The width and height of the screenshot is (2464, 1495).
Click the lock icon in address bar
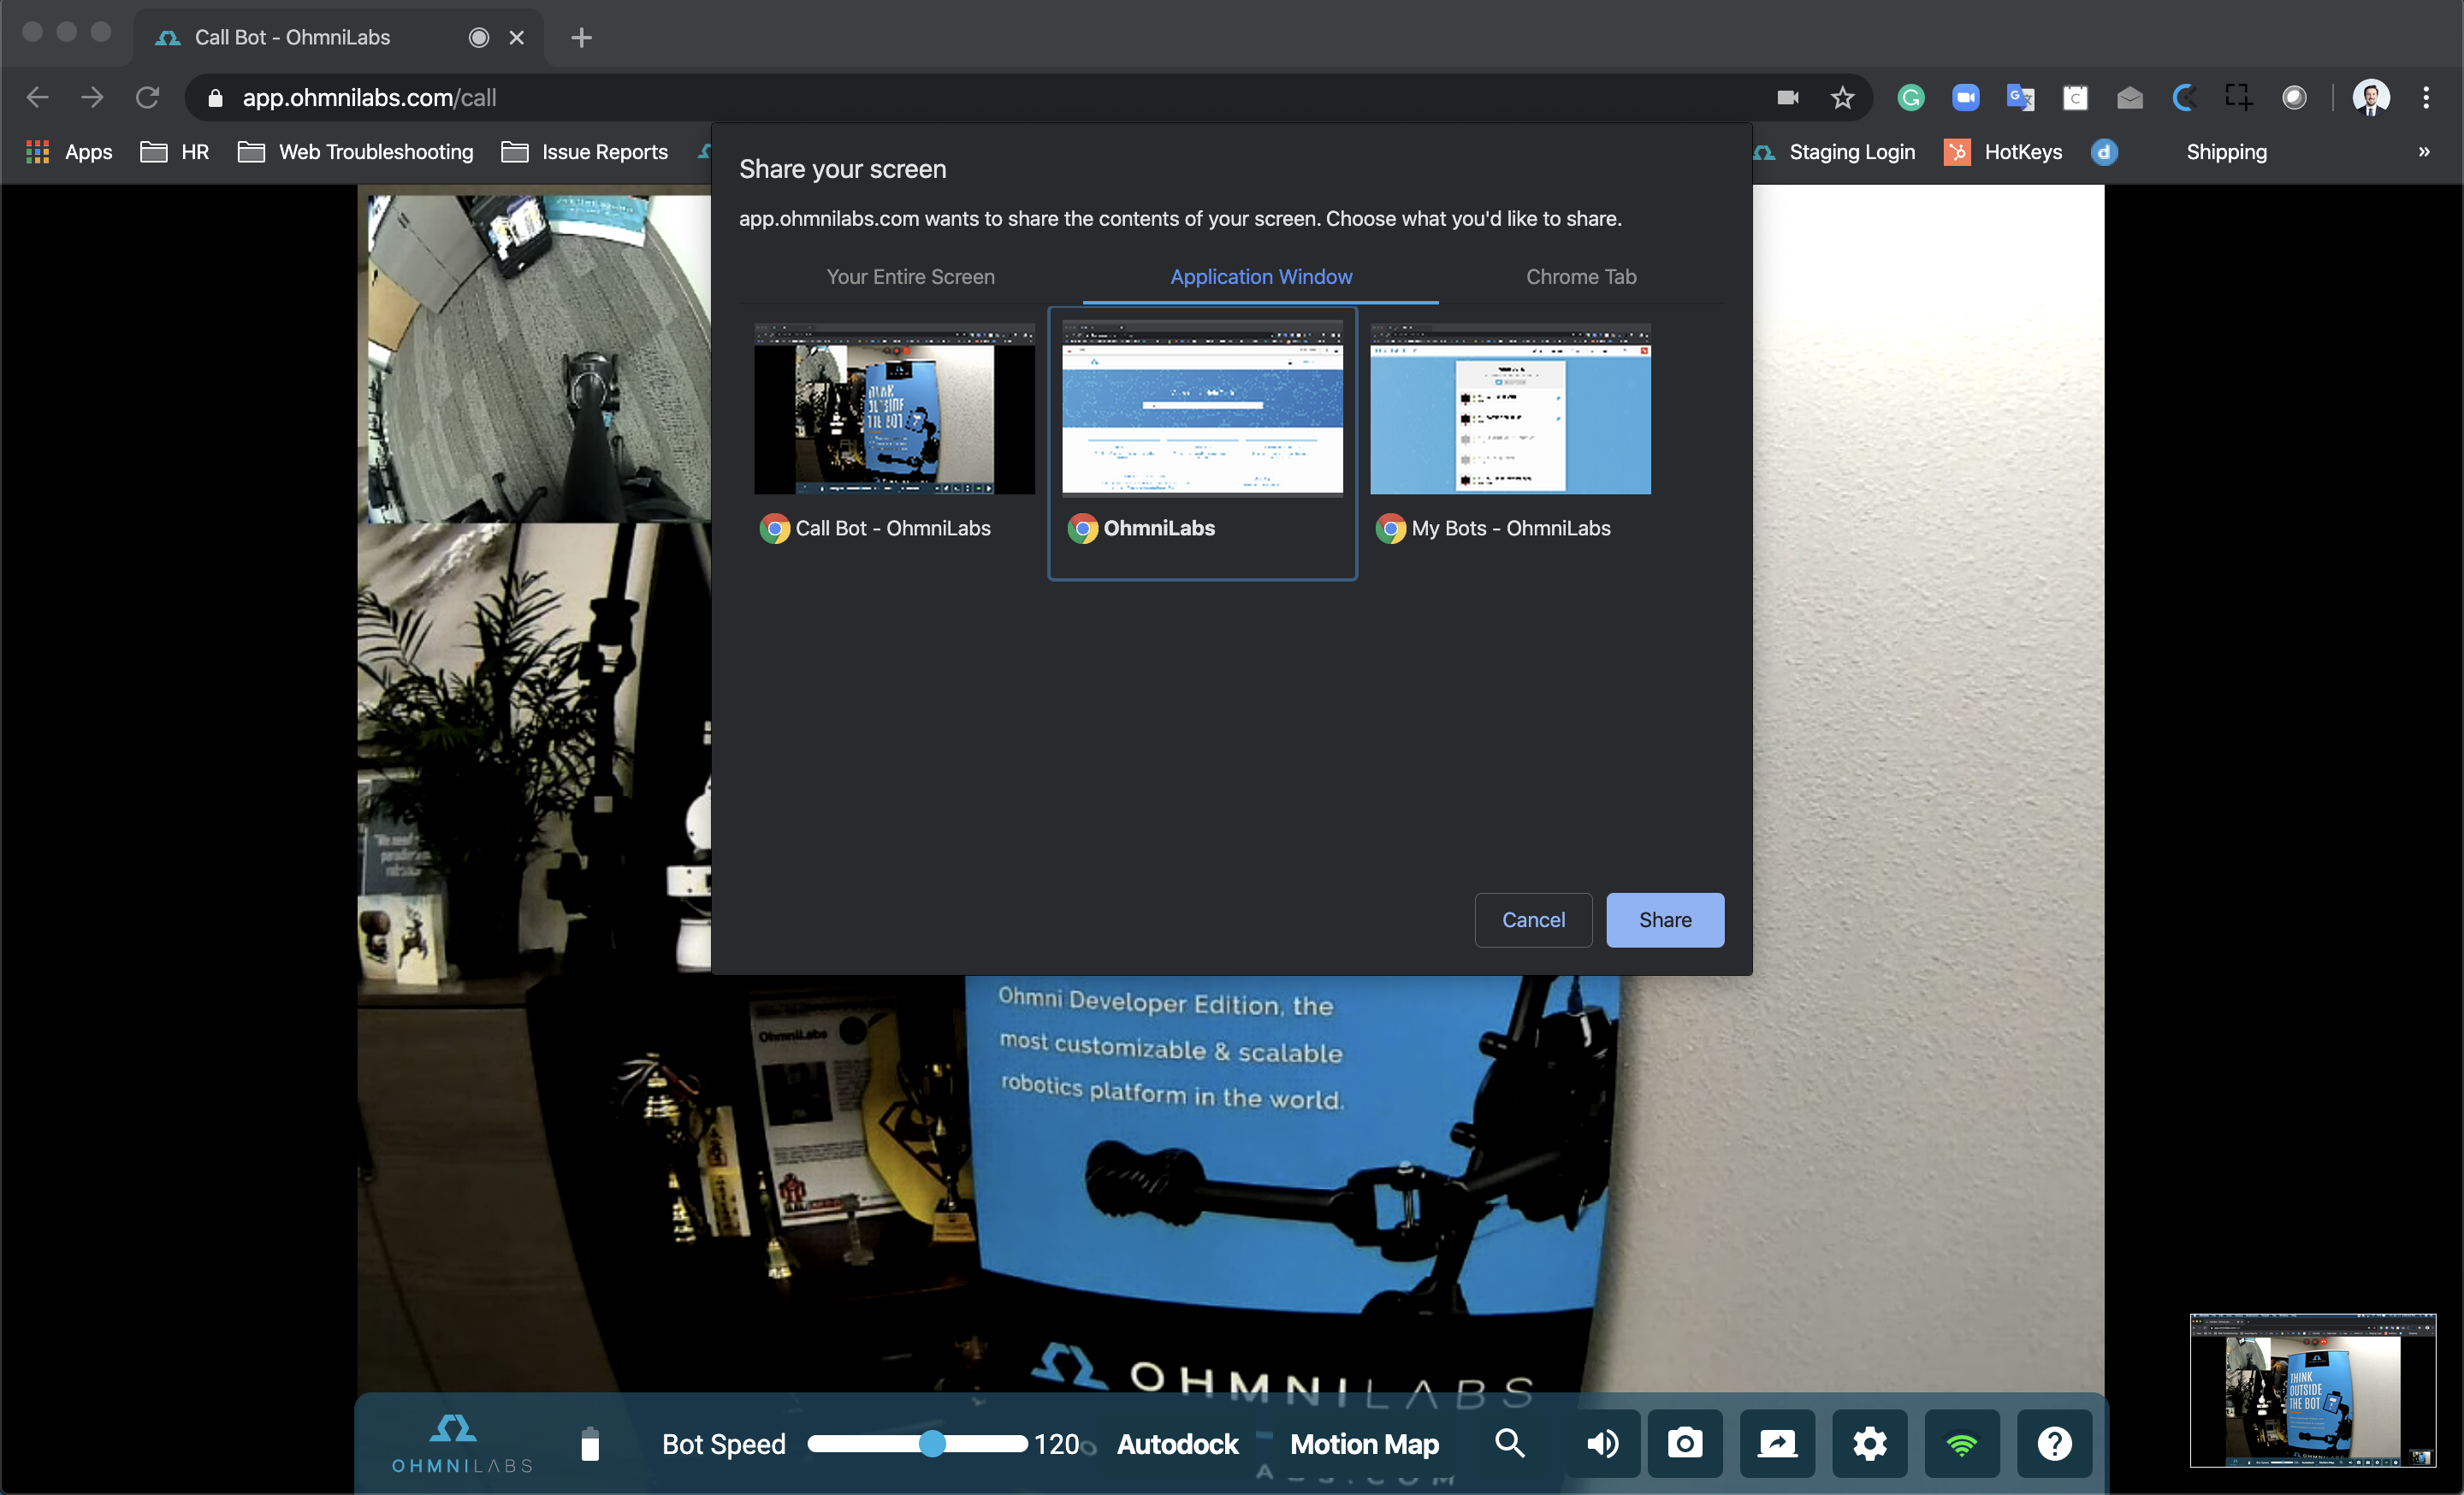(215, 97)
